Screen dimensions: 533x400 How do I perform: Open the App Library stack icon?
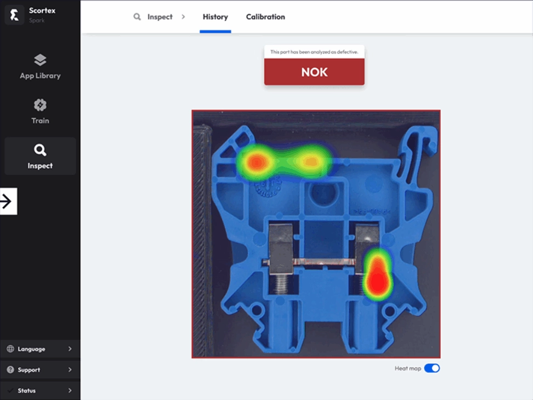[40, 60]
